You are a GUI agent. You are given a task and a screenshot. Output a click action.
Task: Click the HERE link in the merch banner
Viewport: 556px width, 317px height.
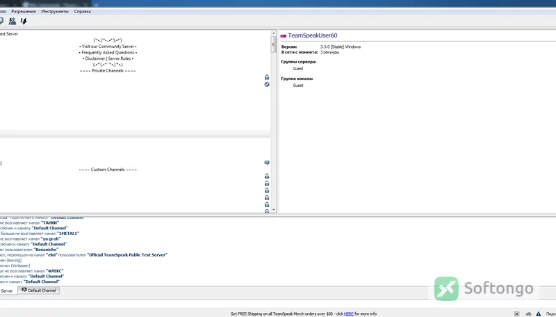point(349,314)
